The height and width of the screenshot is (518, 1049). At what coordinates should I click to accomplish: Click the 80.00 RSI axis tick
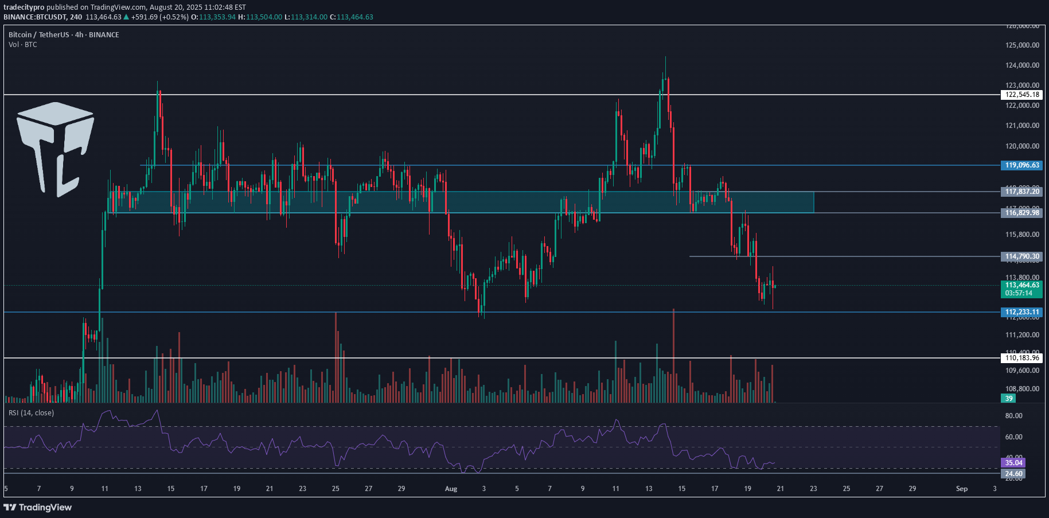1014,416
